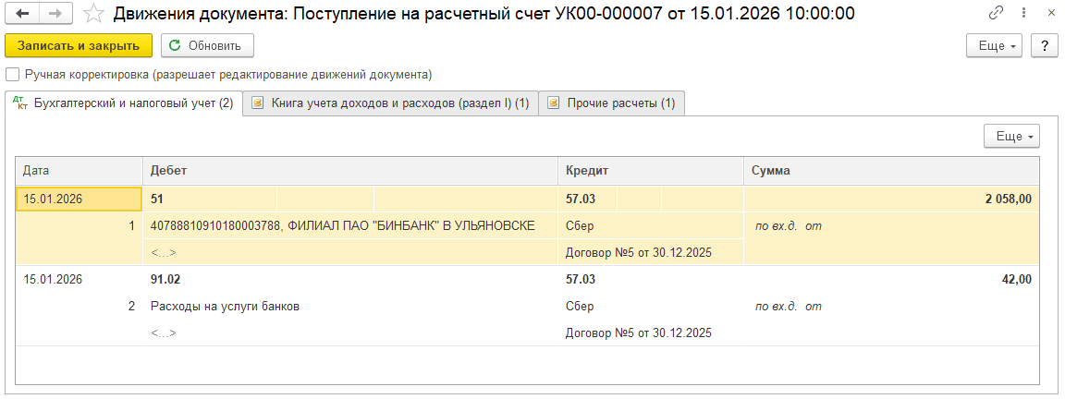Sort by the Дебет column header
The height and width of the screenshot is (399, 1065).
(x=349, y=171)
